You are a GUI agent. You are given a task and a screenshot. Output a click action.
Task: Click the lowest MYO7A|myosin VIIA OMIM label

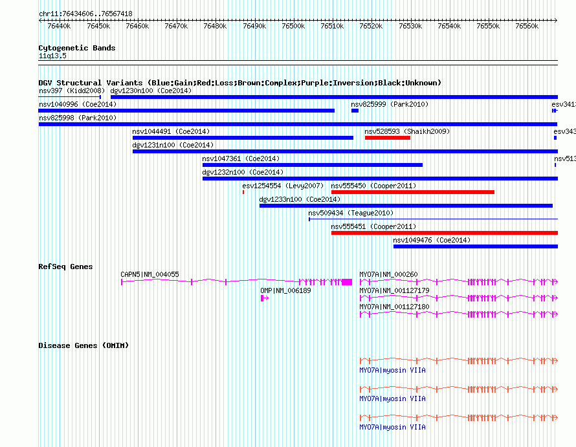393,427
